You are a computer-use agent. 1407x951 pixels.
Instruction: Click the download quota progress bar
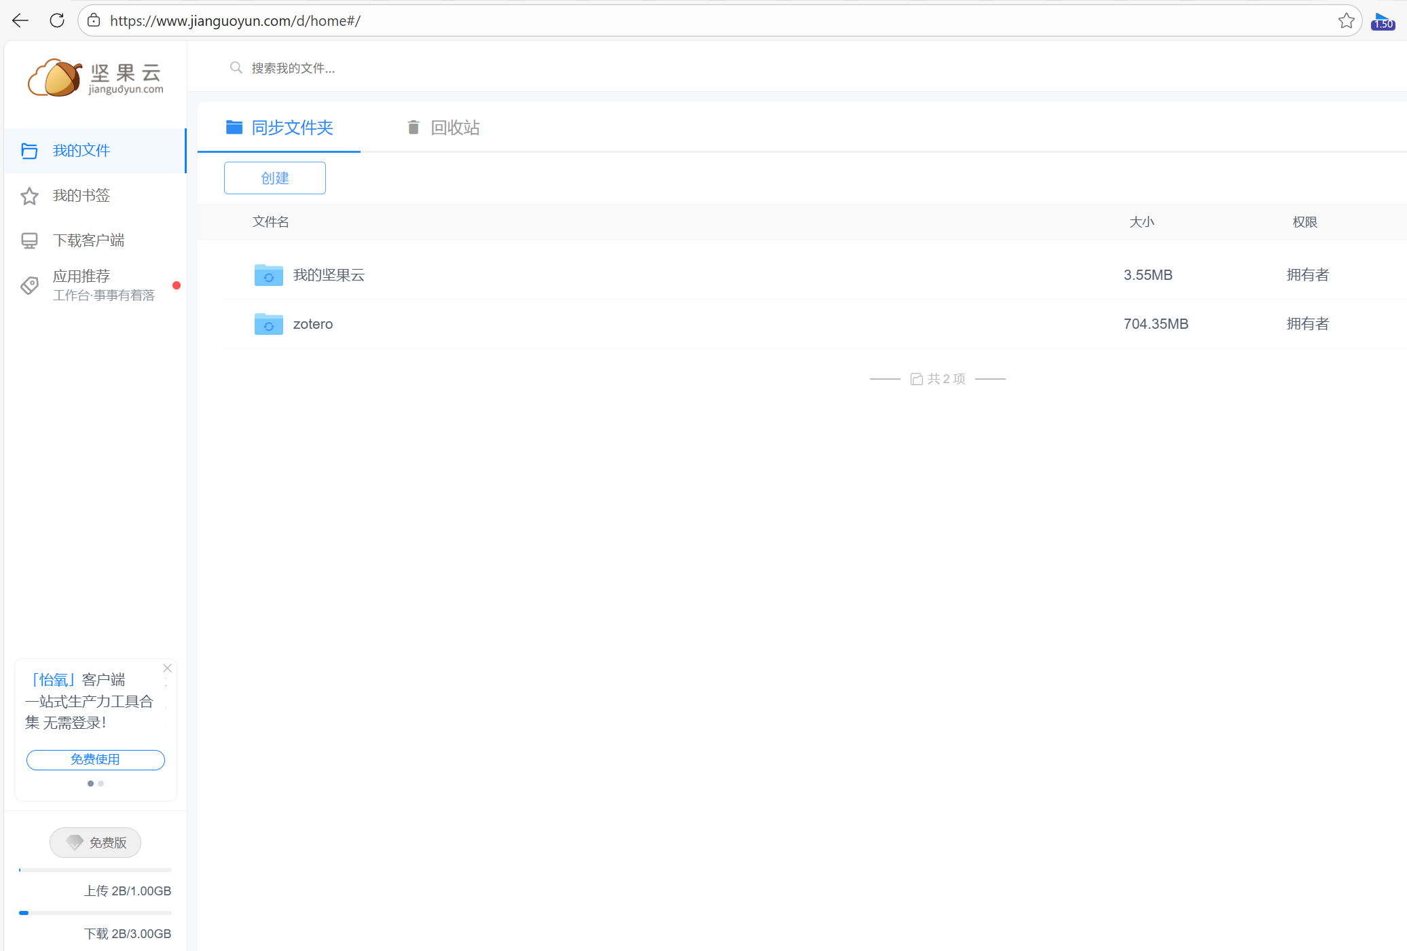[95, 913]
